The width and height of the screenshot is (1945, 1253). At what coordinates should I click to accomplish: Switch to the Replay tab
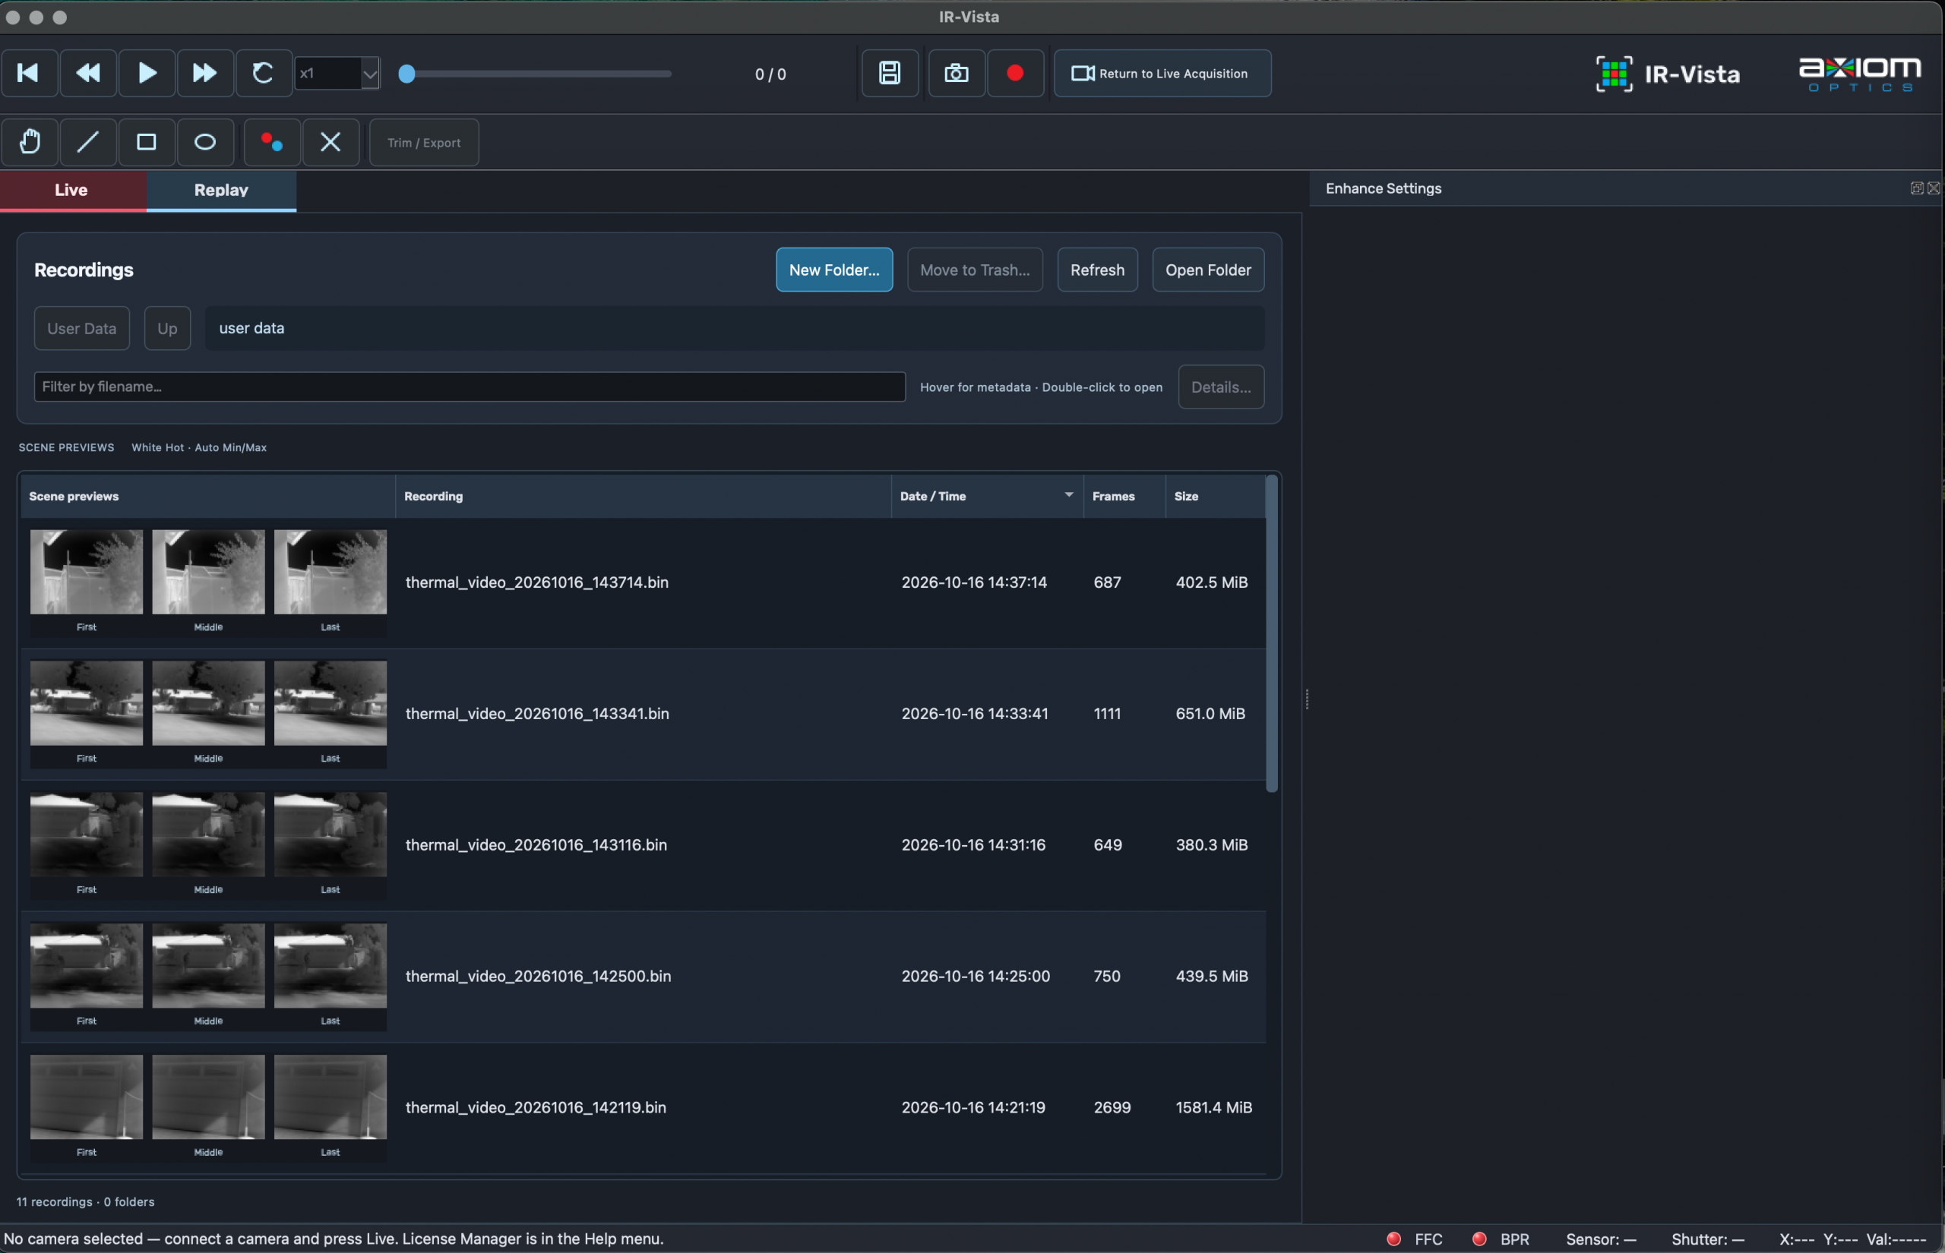pos(221,191)
